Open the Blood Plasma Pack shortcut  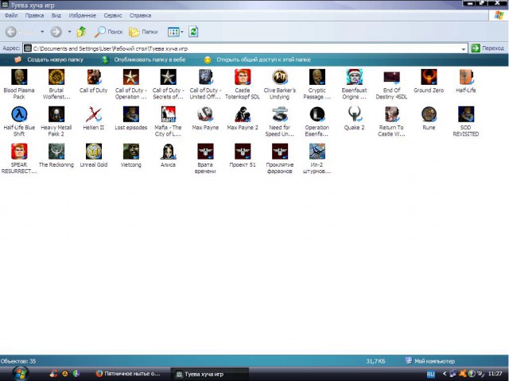(19, 77)
